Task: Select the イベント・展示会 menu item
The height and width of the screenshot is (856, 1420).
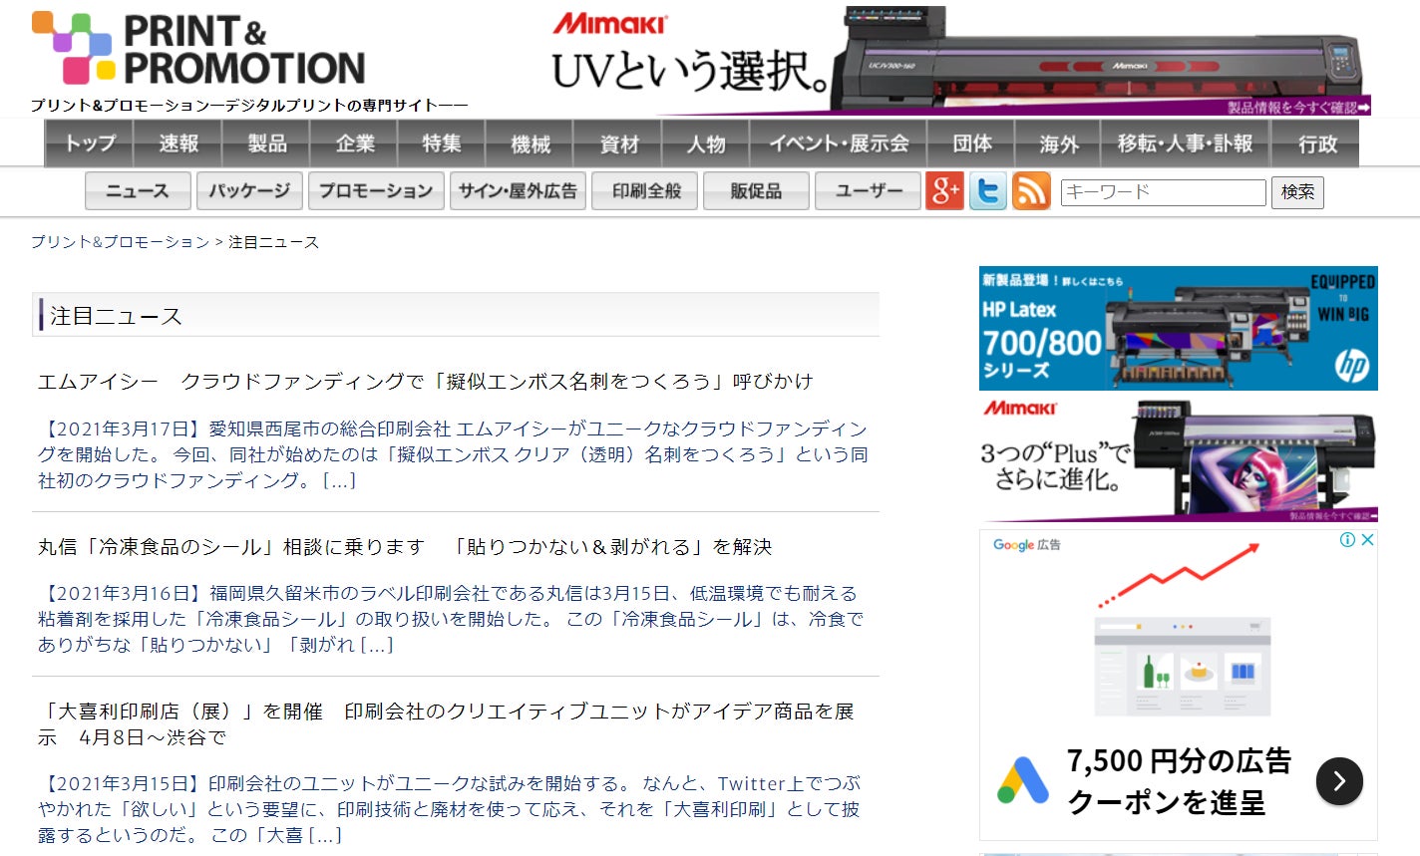Action: click(x=838, y=143)
